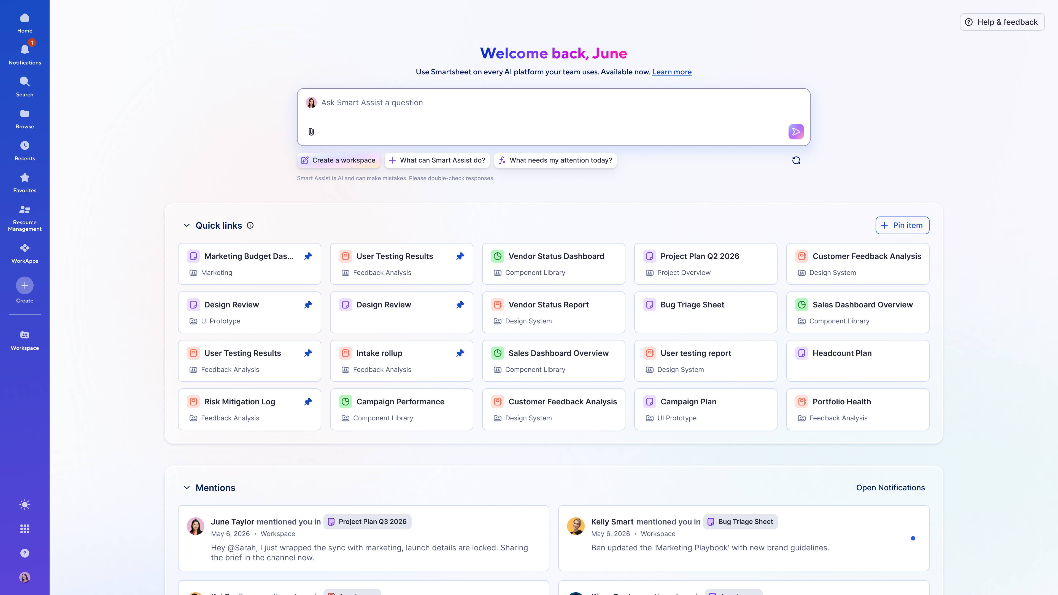Click the Portfolio Health report icon
The height and width of the screenshot is (595, 1058).
click(802, 402)
